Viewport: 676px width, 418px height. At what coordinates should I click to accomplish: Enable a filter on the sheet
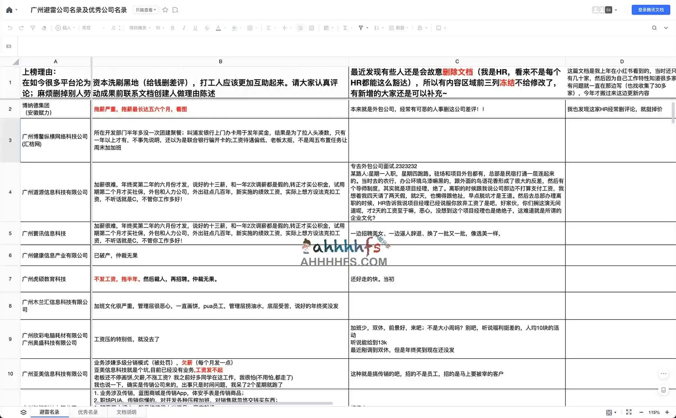tap(361, 28)
